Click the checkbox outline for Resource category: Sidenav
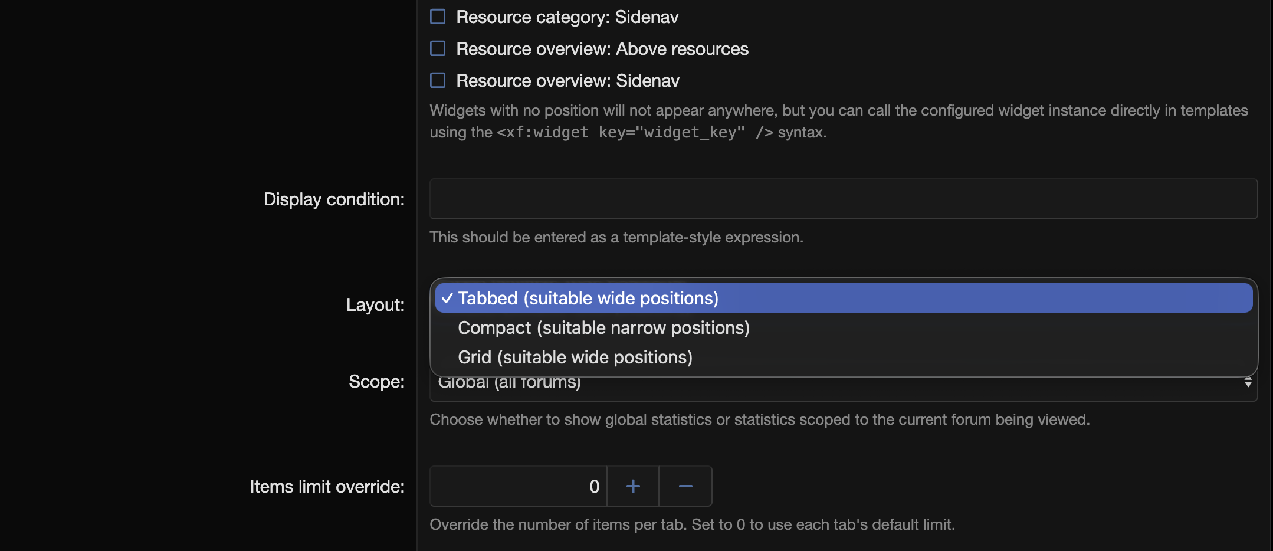The height and width of the screenshot is (551, 1273). 437,17
